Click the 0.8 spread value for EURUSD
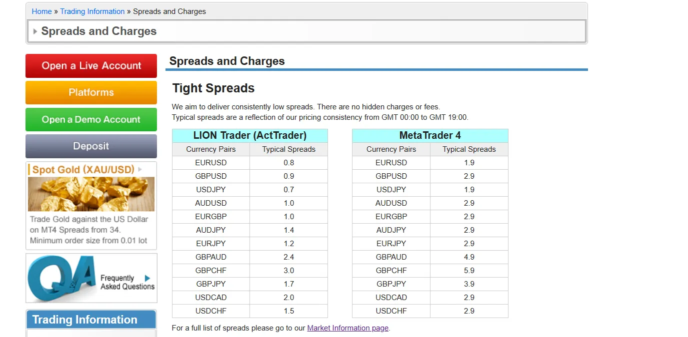This screenshot has width=688, height=337. click(288, 163)
